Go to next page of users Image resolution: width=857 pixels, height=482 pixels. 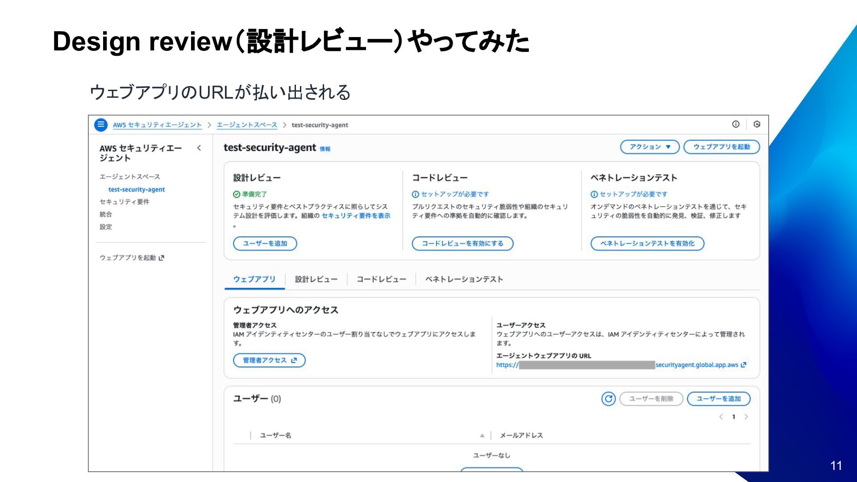(746, 417)
